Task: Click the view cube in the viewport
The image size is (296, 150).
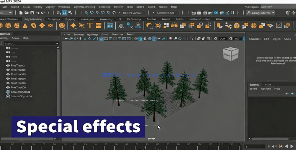Action: (230, 54)
